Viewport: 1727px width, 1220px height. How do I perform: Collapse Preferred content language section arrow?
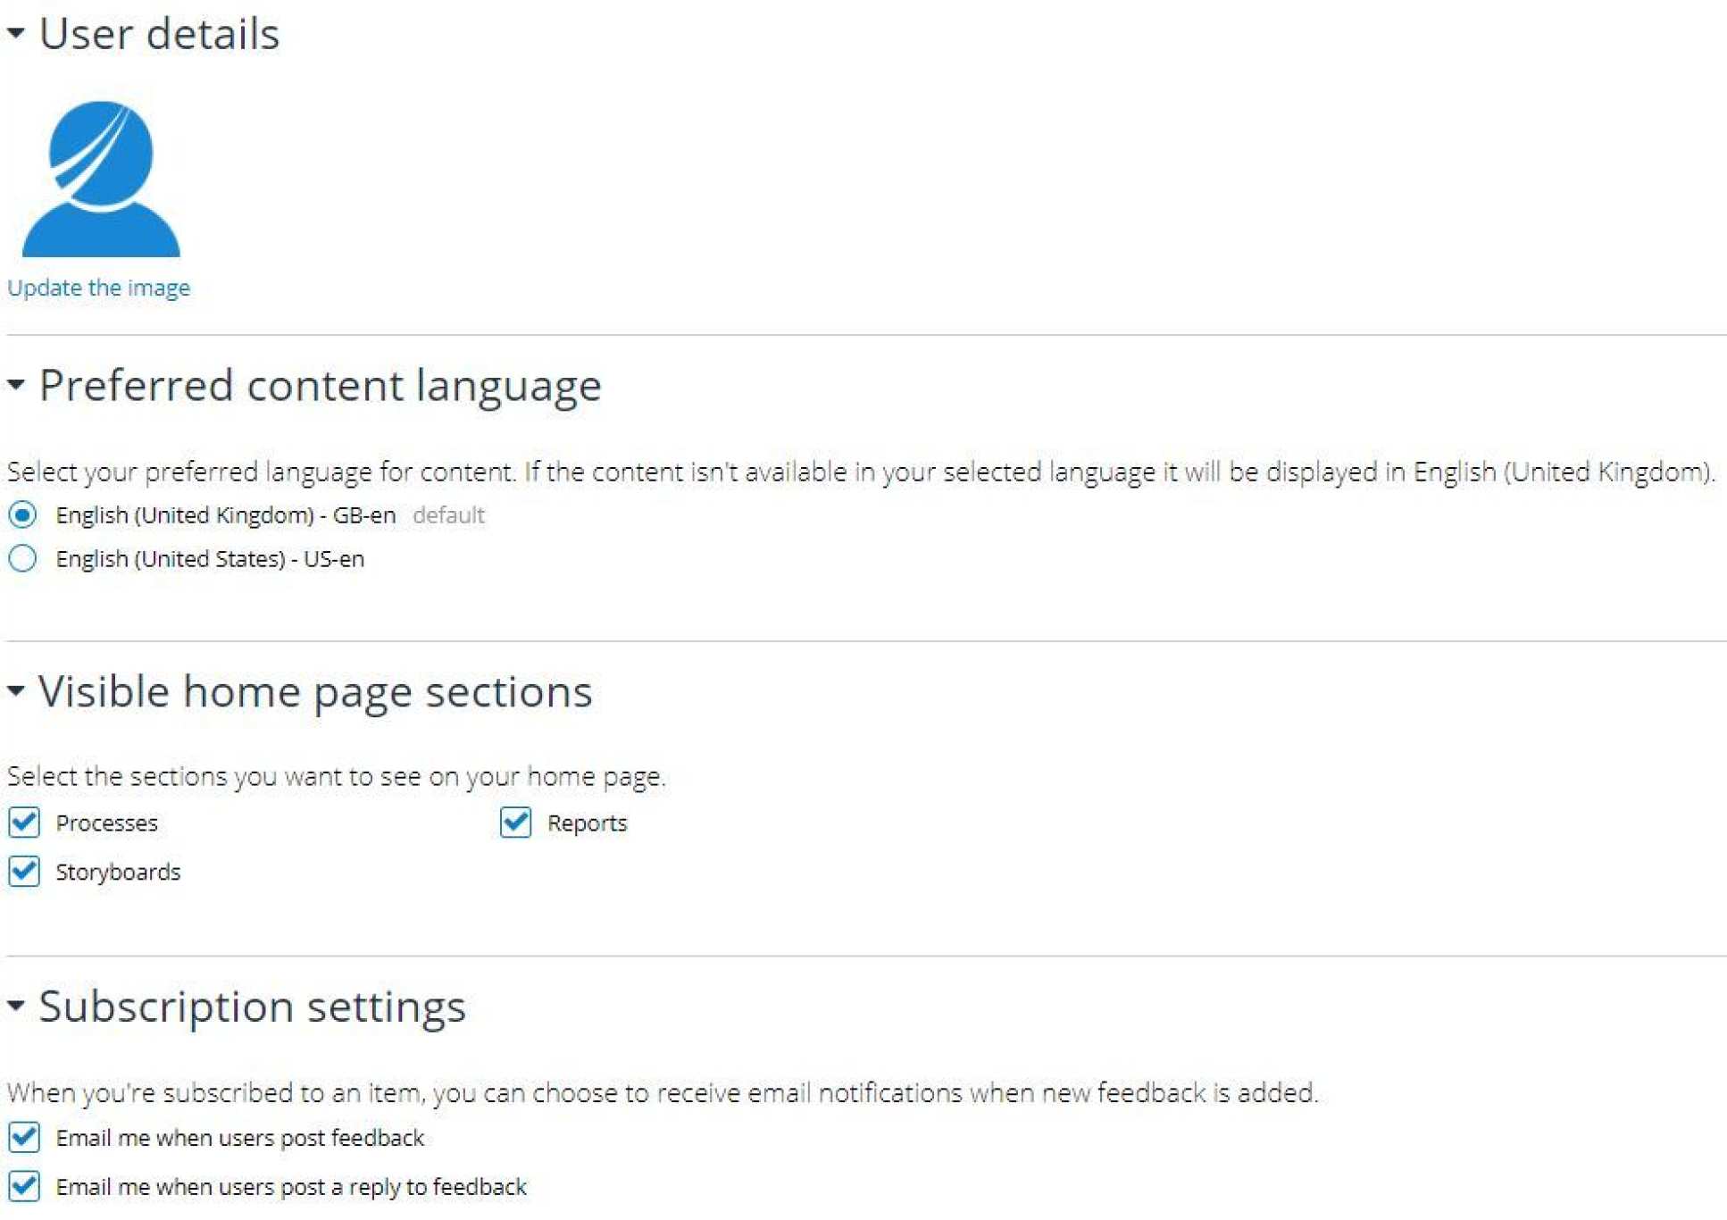point(16,385)
